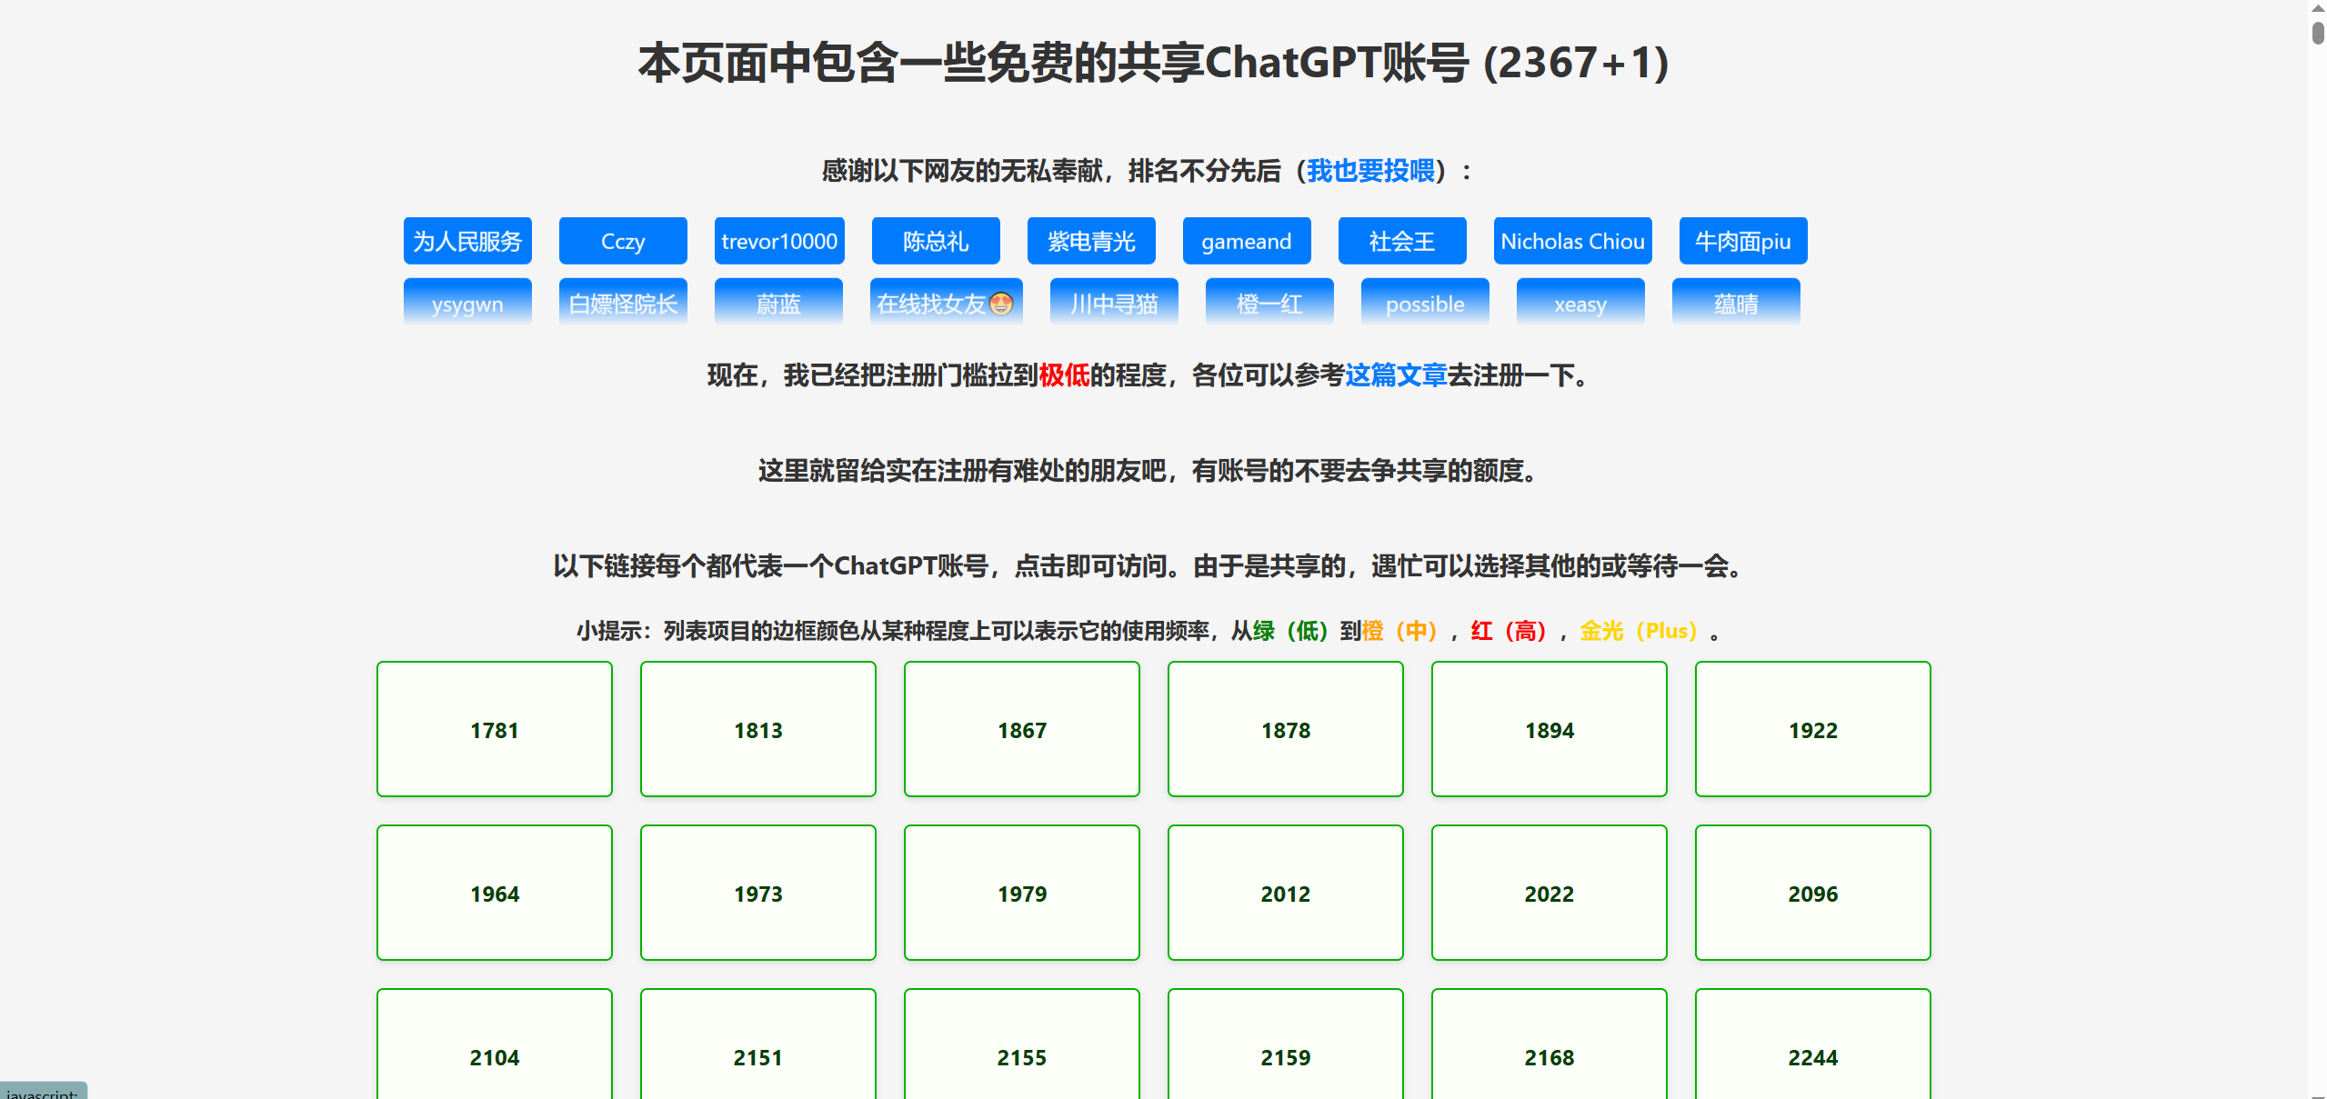Open shared account 1781

click(x=495, y=730)
